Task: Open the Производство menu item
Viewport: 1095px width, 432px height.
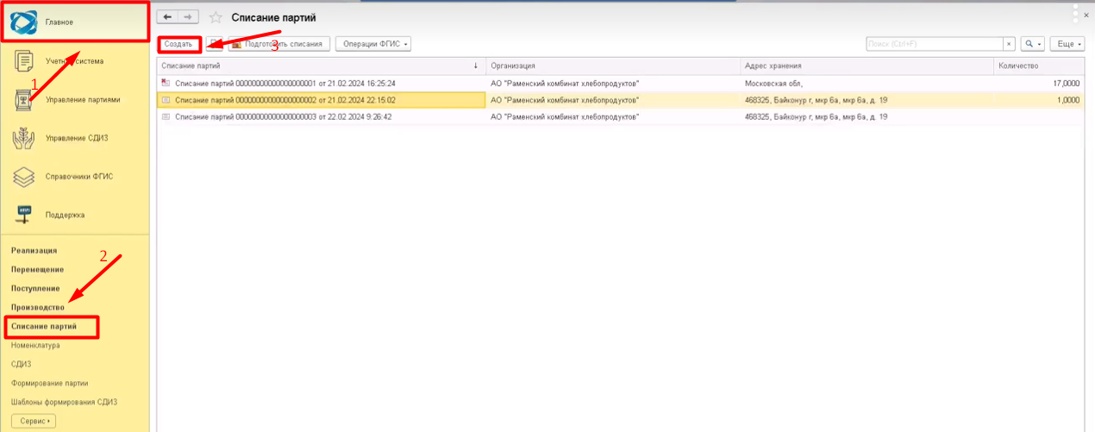Action: (38, 308)
